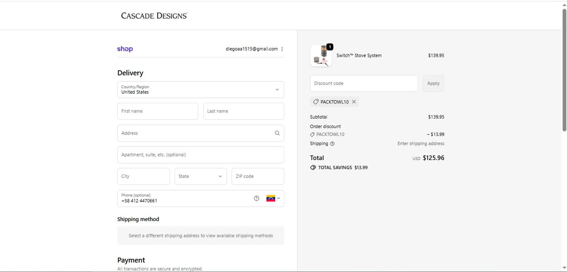Remove the PACKTOWL10 discount code
Screen dimensions: 567x272
coord(354,102)
